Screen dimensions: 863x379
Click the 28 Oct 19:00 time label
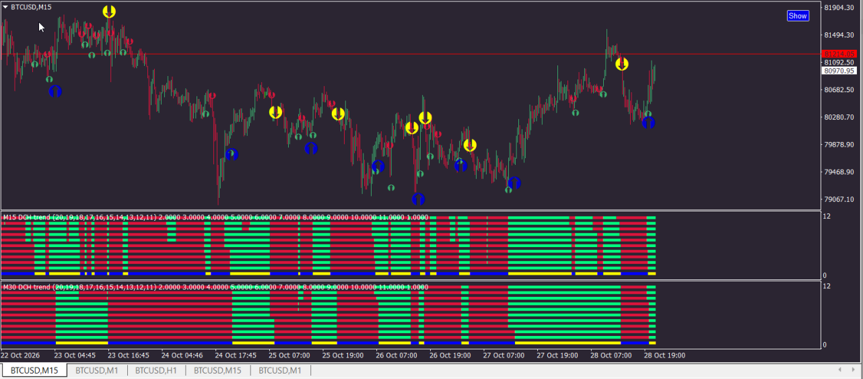click(x=665, y=355)
